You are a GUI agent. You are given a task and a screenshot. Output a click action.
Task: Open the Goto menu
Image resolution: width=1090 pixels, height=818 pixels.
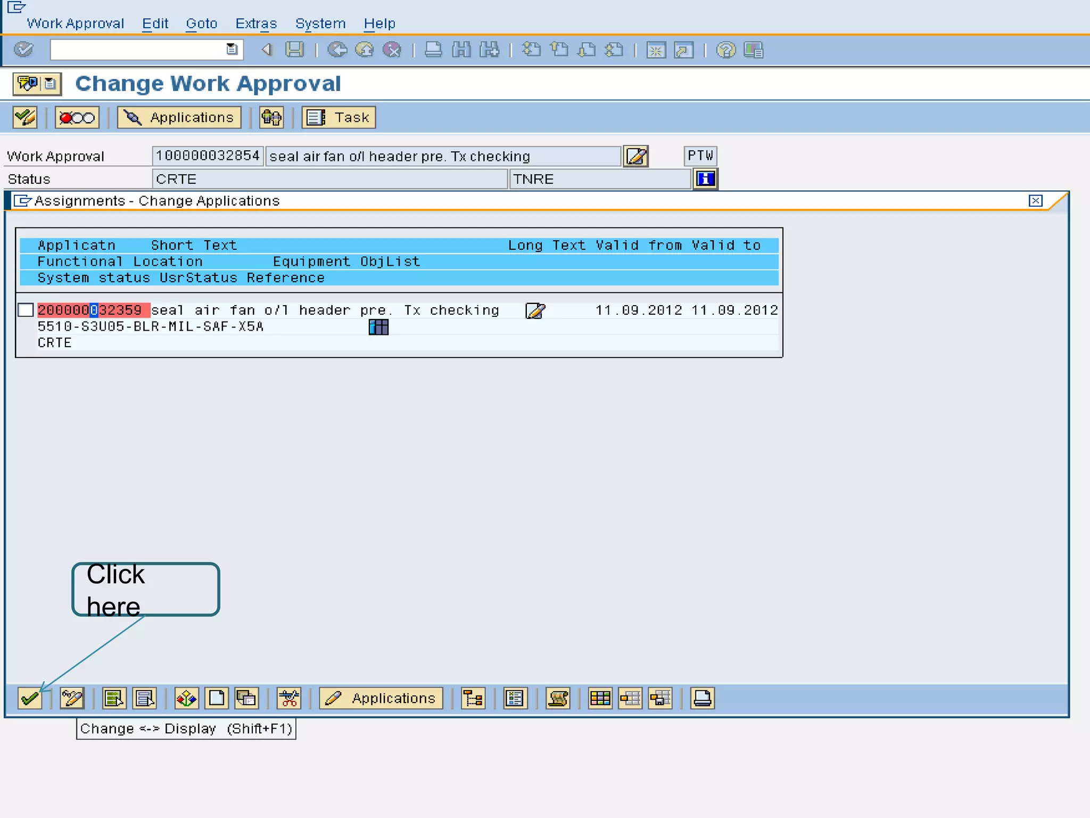pos(201,23)
